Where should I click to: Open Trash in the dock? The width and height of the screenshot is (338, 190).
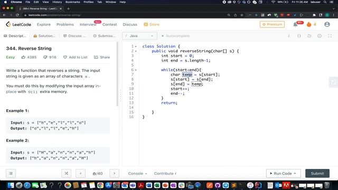click(327, 185)
